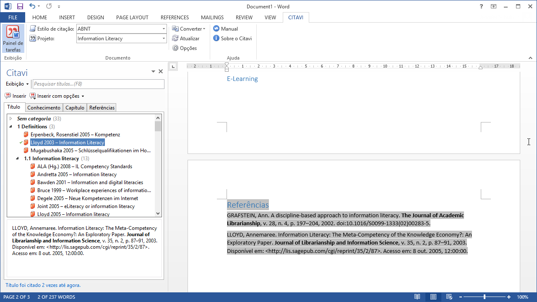Select ALA (Hg.) 2008 – IL Competency Standards
The image size is (537, 302).
[x=85, y=167]
